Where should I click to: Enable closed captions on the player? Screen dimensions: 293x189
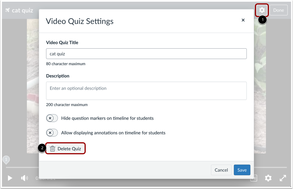point(254,178)
